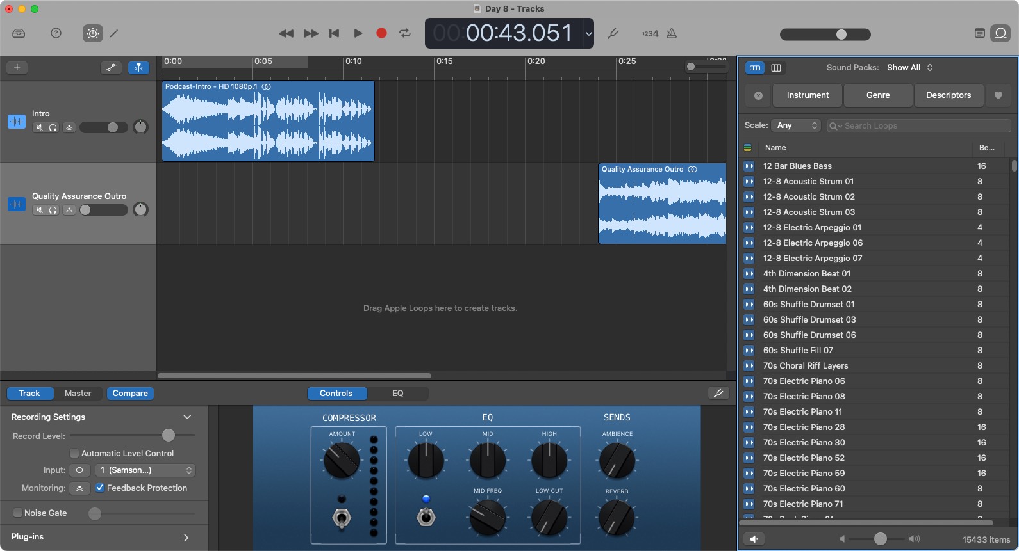Click the Instrument filter button
1019x551 pixels.
click(x=808, y=95)
